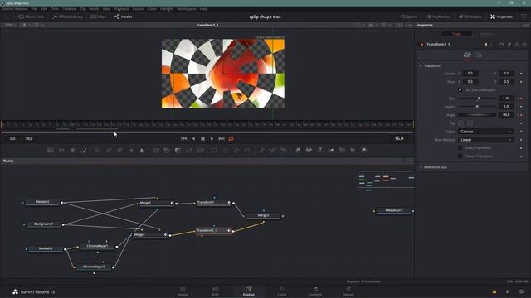Screen dimensions: 531x298
Task: Open the Filter Method Linear dropdown
Action: [486, 140]
